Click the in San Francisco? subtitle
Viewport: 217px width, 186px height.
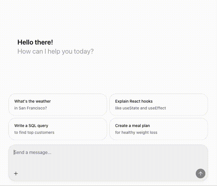tap(31, 108)
